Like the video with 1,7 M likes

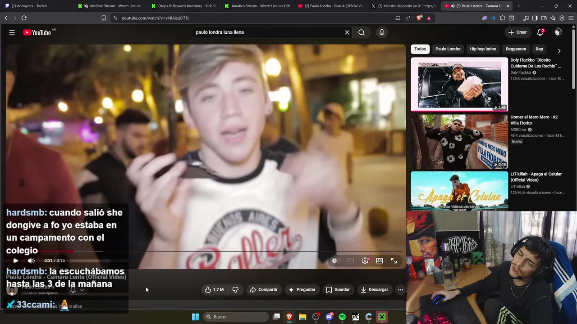[x=214, y=290]
